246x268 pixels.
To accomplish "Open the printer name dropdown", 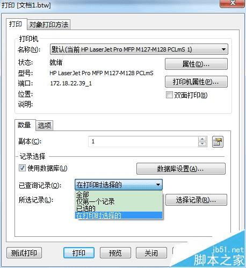I will pos(223,49).
